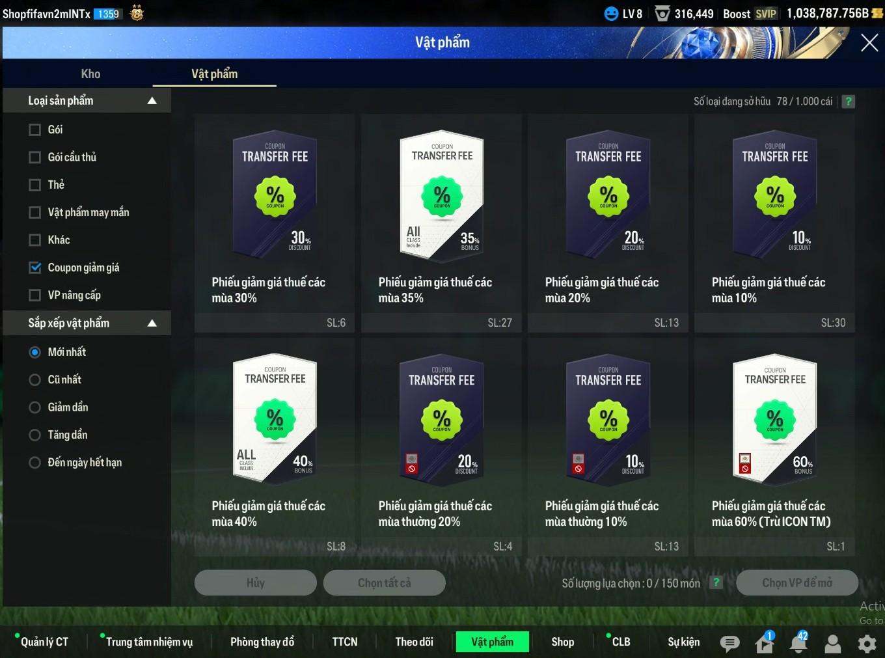Open the chat messages icon
Image resolution: width=885 pixels, height=658 pixels.
pyautogui.click(x=729, y=644)
